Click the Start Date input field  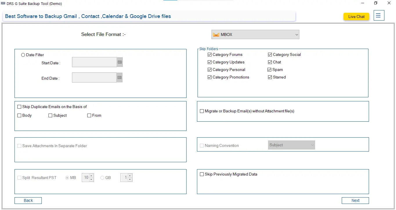tap(94, 62)
